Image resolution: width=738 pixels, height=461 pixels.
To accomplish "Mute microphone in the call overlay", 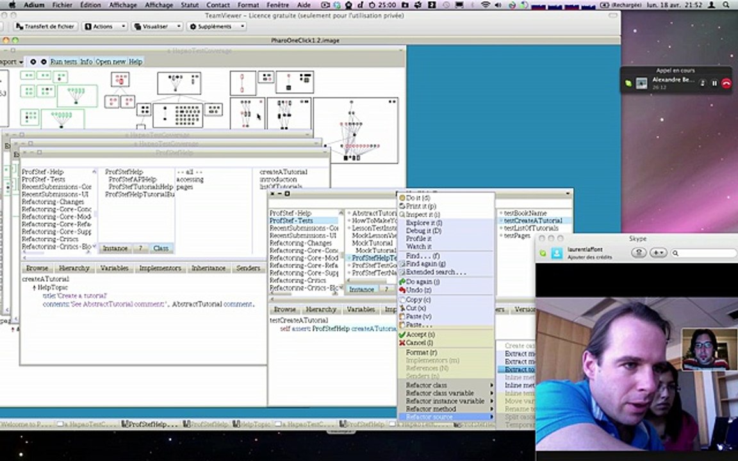I will click(x=702, y=83).
